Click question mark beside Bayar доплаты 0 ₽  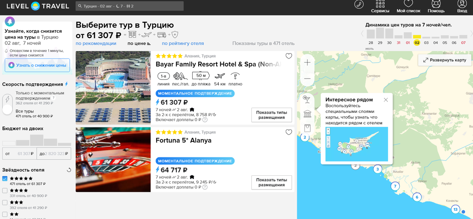(205, 120)
